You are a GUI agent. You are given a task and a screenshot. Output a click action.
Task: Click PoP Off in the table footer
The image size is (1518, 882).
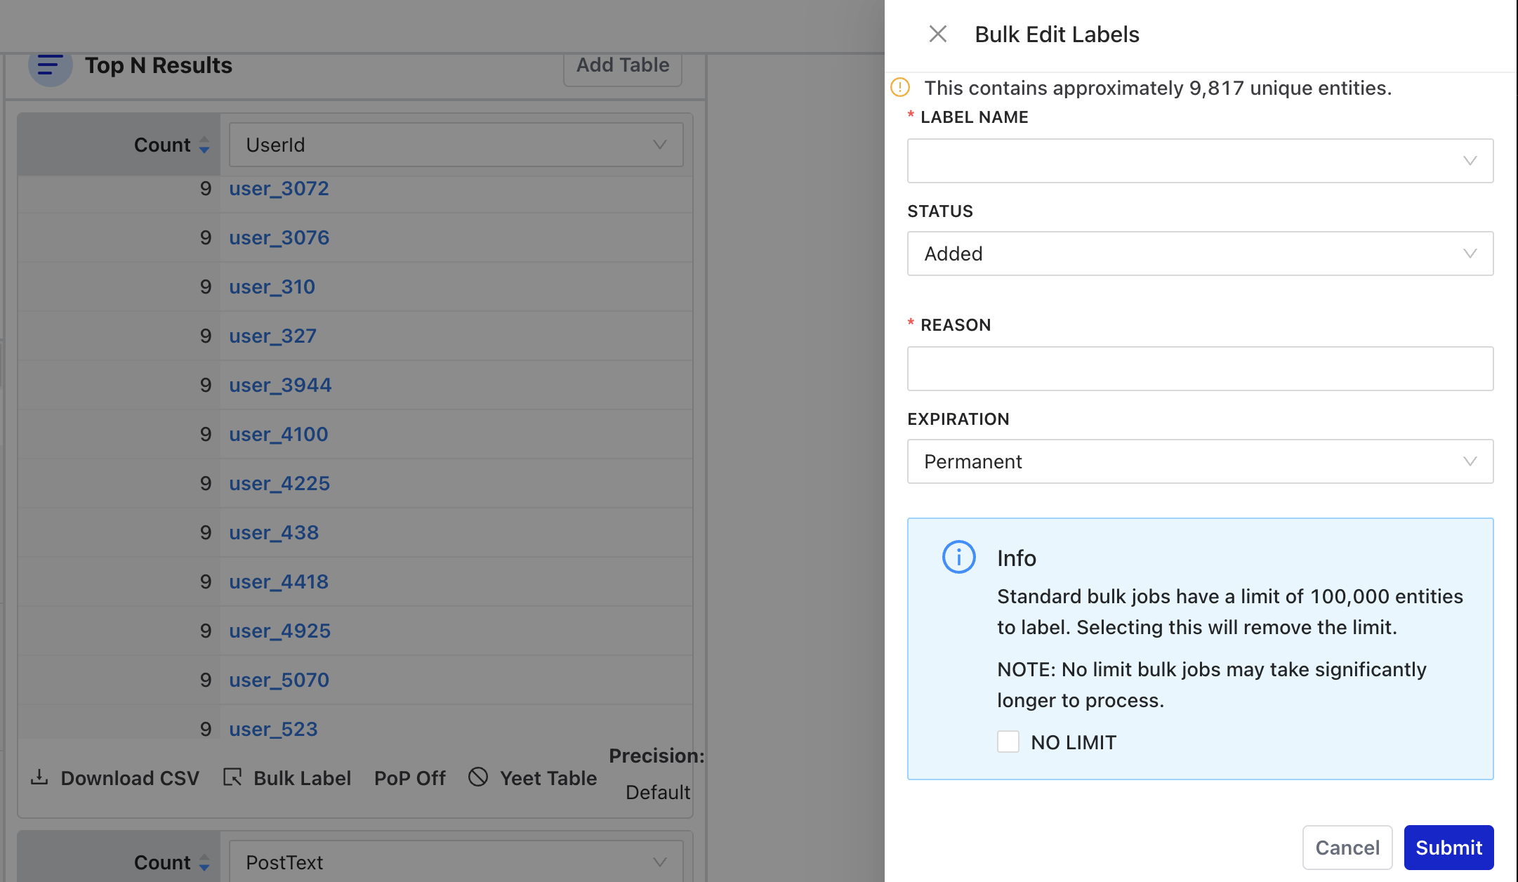409,777
